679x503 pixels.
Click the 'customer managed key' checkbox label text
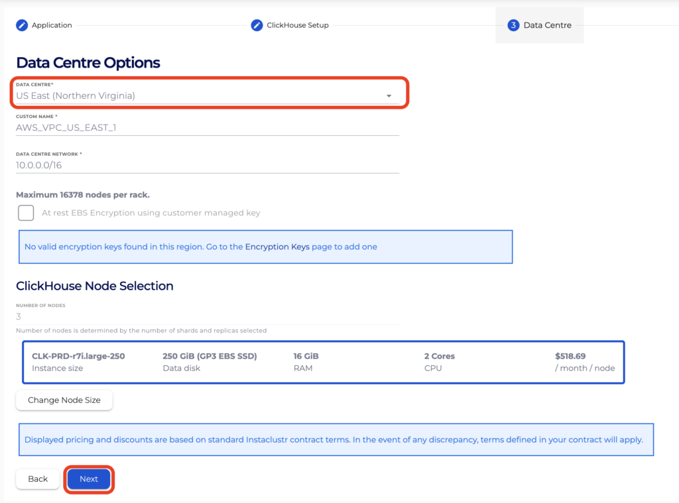click(151, 213)
